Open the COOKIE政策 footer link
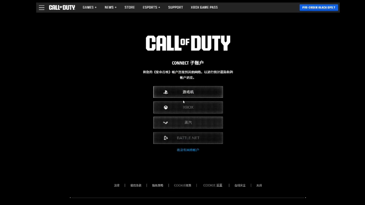Screen dimensions: 365x205 click(183, 185)
